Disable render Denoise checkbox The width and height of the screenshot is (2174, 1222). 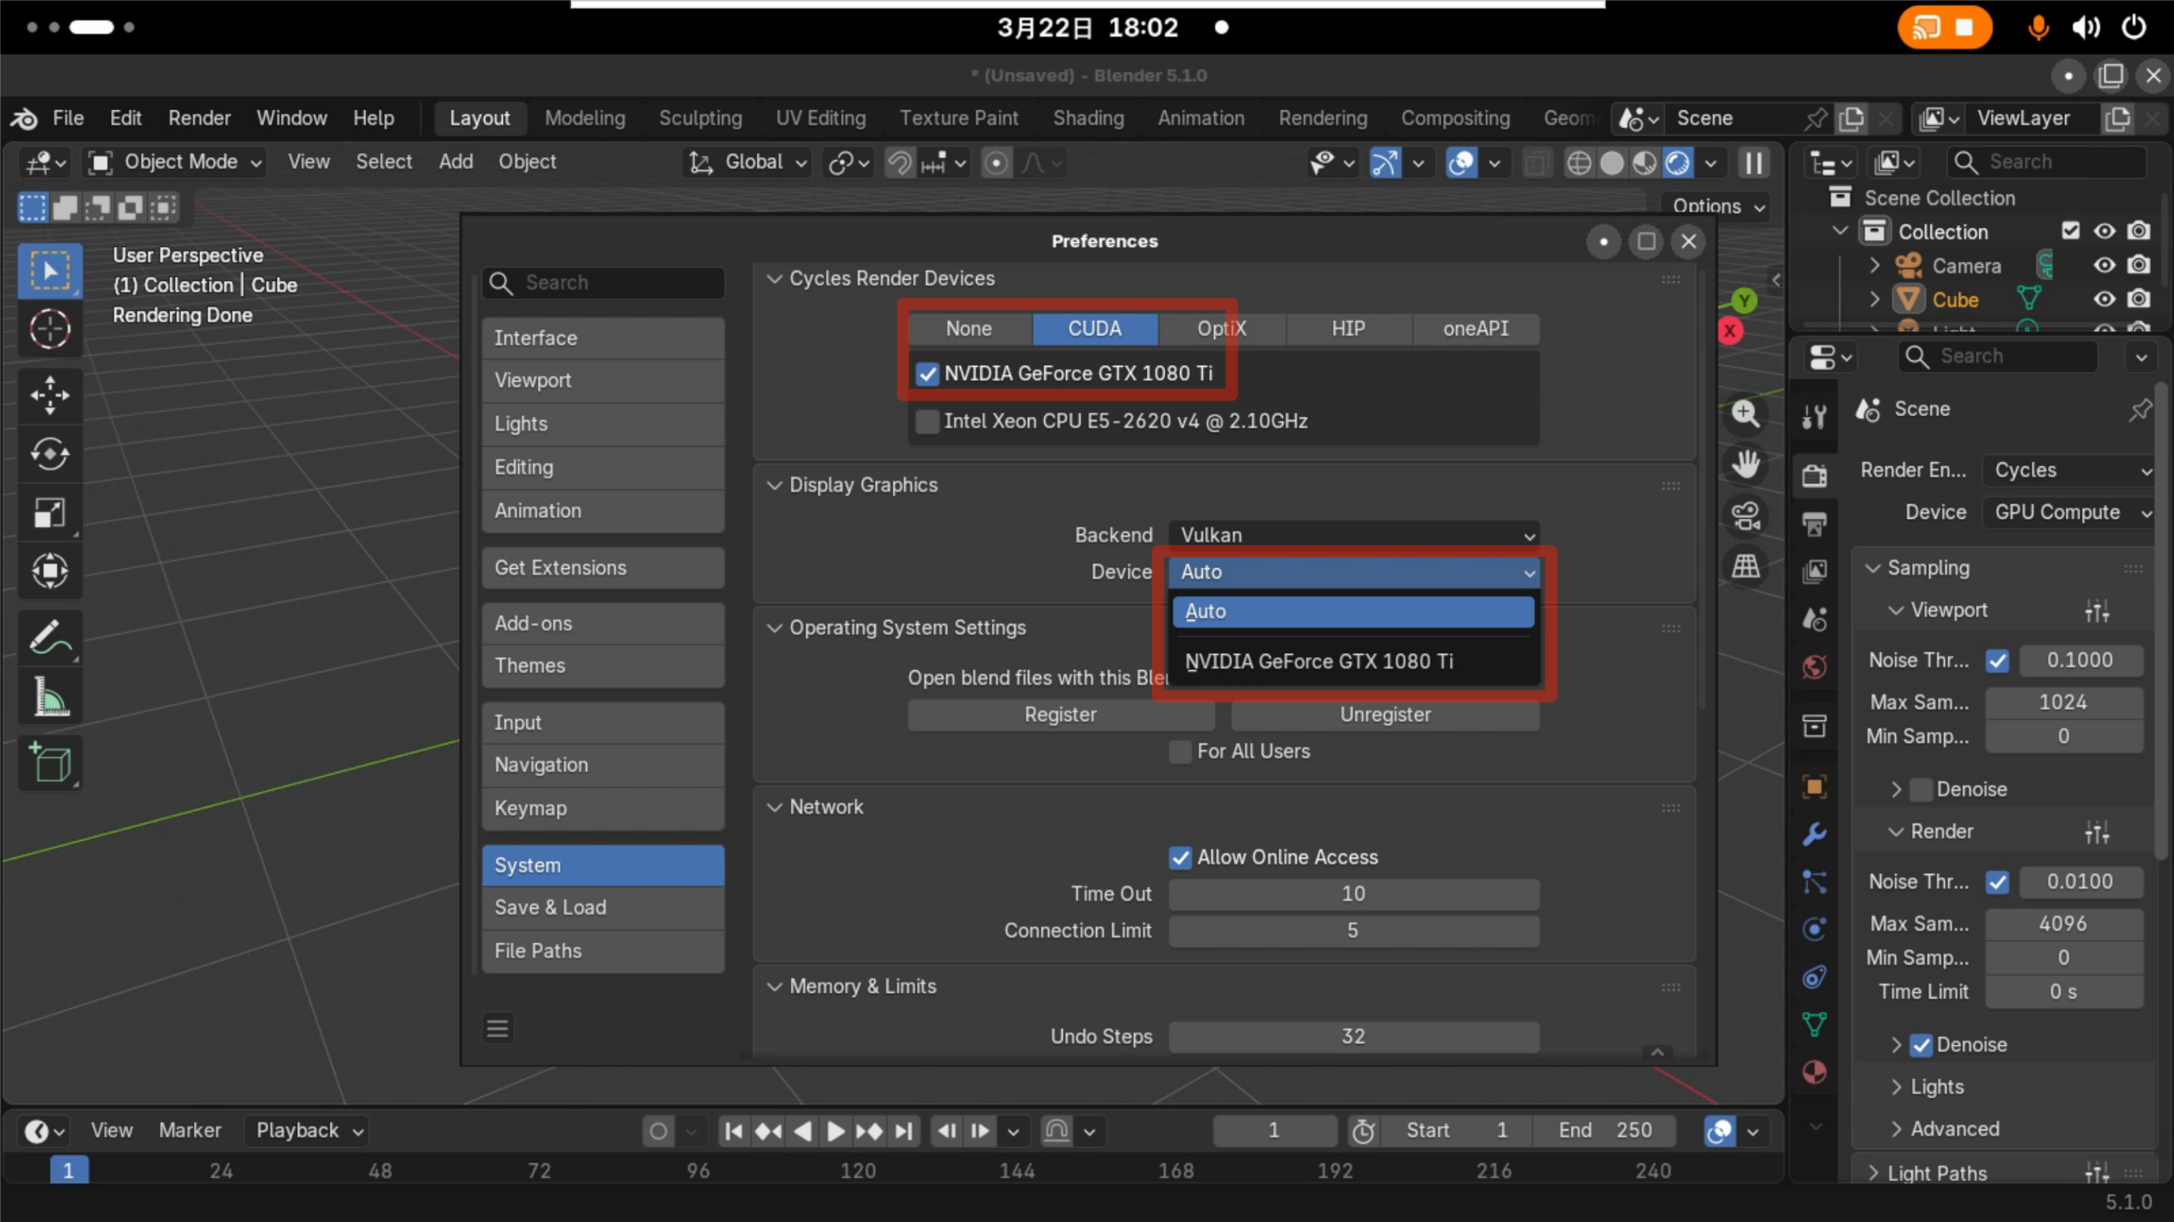point(1921,1045)
